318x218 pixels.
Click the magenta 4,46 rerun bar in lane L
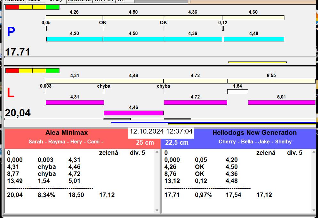click(134, 113)
